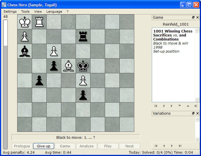Select the black rook on the board

(83, 36)
